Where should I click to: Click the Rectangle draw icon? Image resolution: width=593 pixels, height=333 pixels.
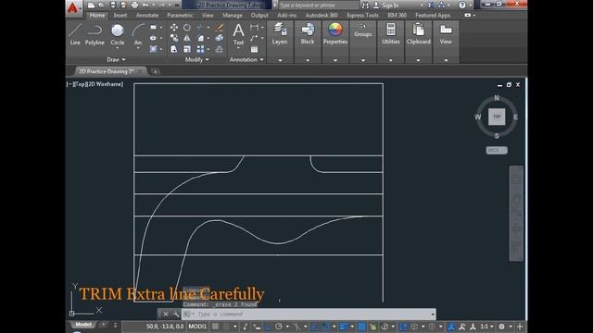click(x=153, y=28)
